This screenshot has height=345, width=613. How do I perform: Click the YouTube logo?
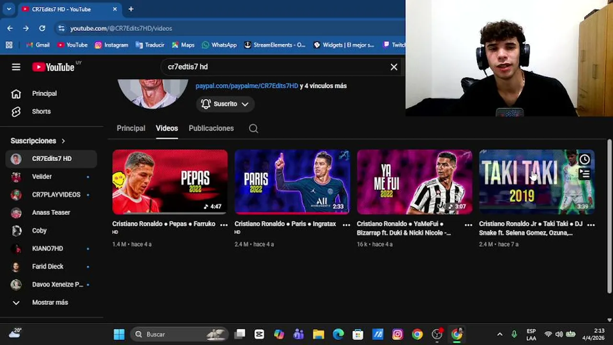click(x=53, y=67)
